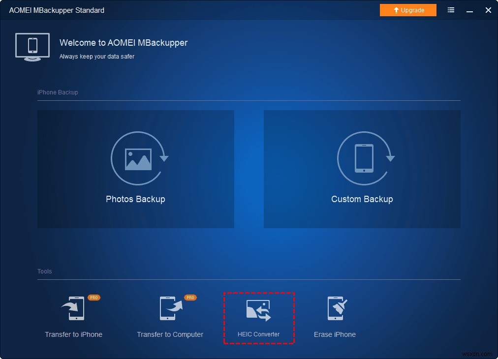Click the Transfer to iPhone label text

pos(73,334)
